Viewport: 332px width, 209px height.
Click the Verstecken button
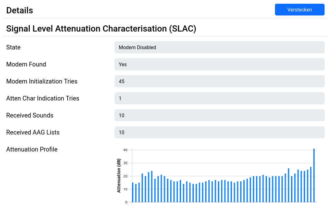(299, 10)
